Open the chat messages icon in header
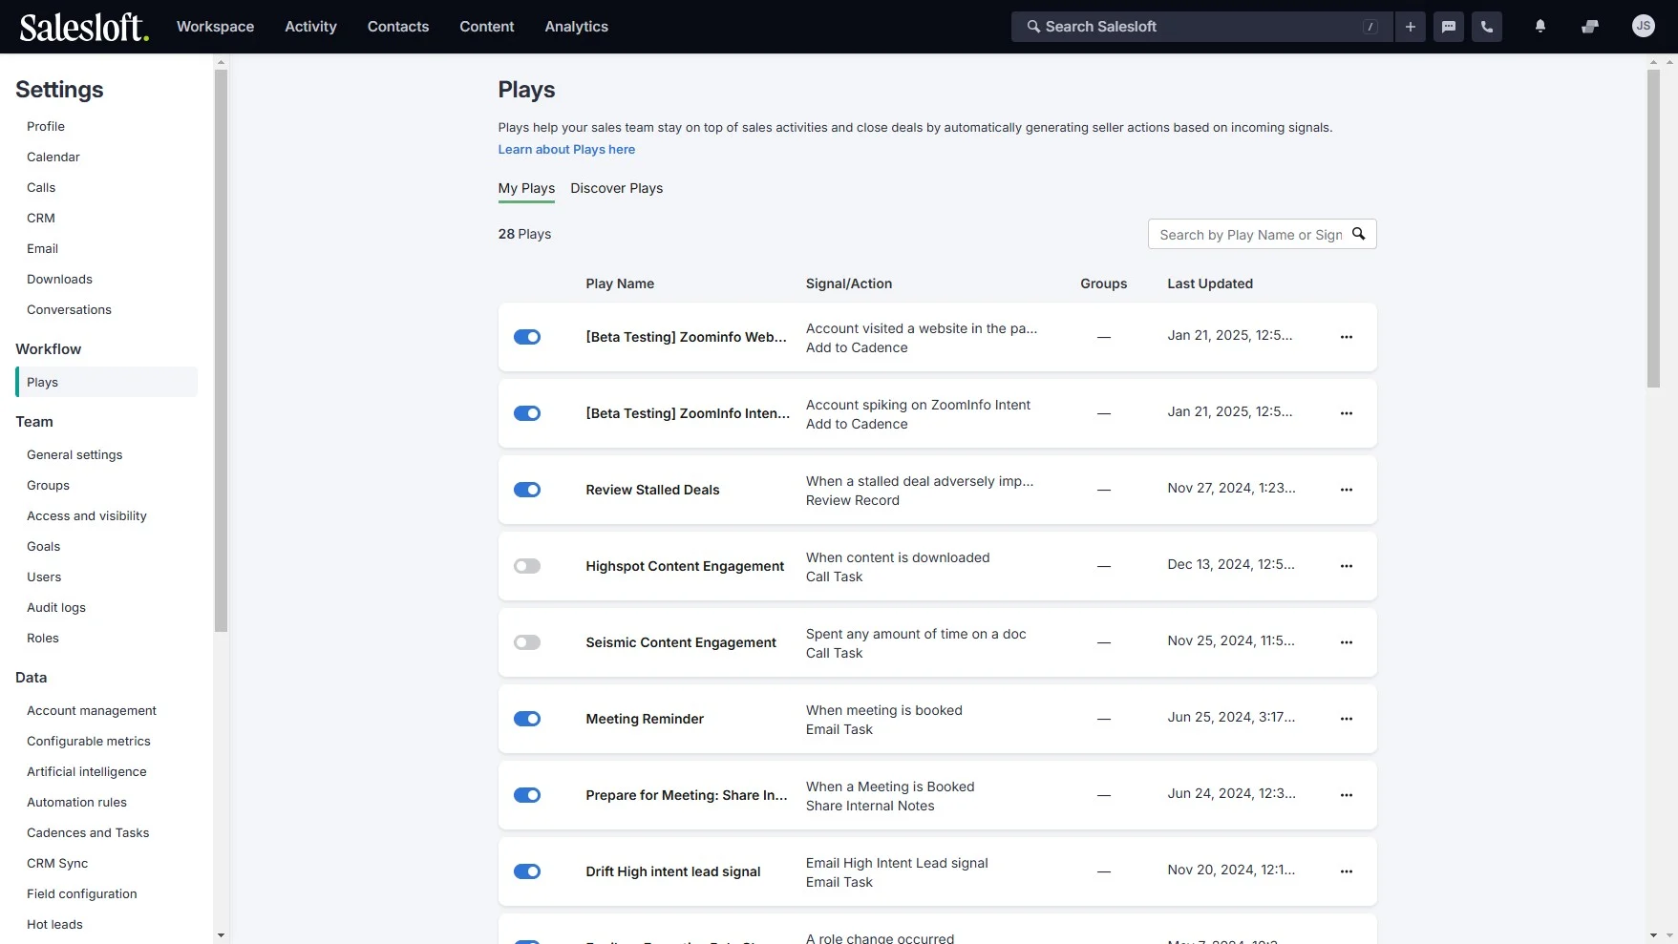 (x=1449, y=27)
